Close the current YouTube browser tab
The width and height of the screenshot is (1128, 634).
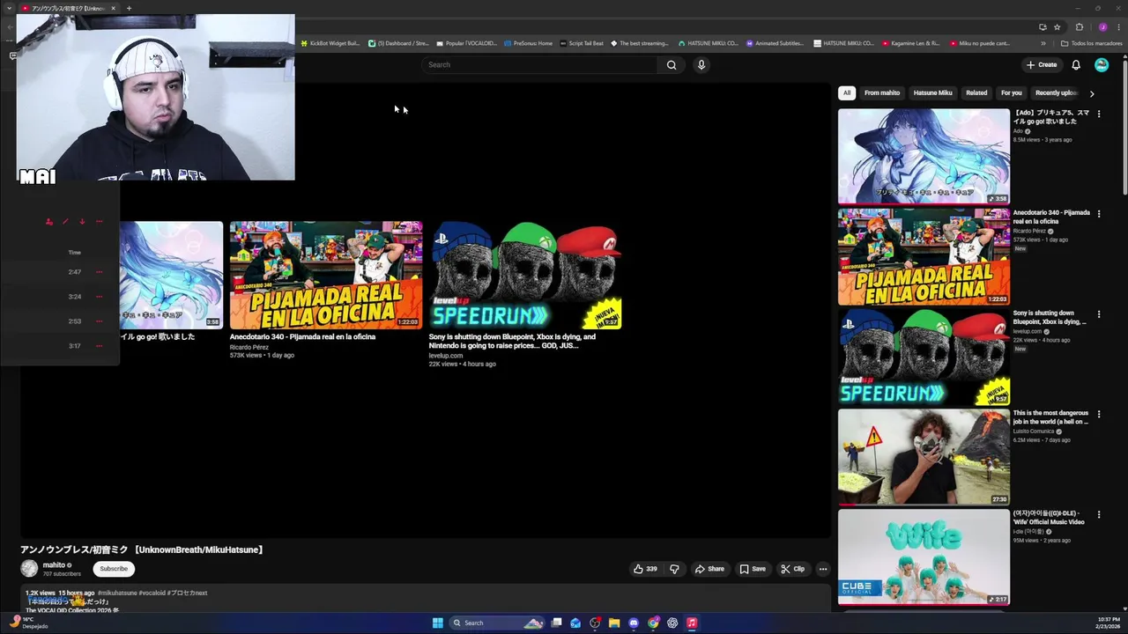pos(113,8)
